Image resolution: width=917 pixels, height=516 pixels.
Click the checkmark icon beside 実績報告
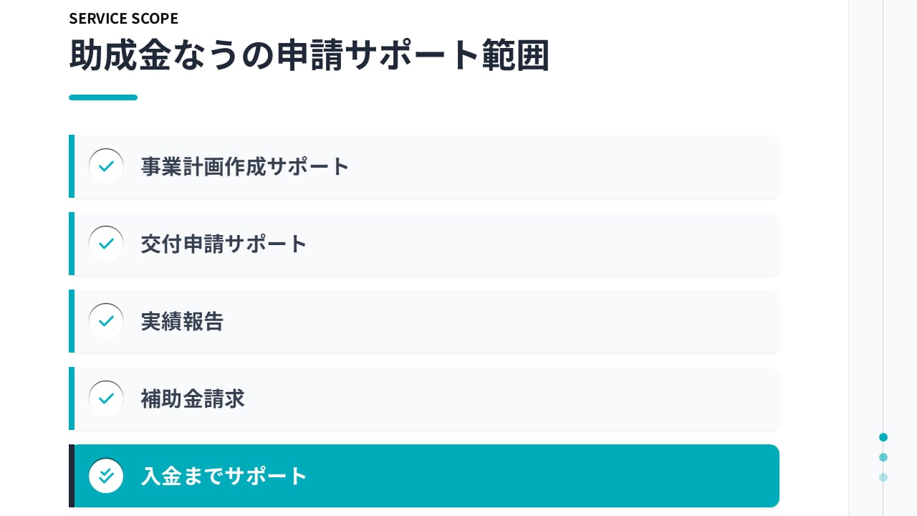click(106, 321)
